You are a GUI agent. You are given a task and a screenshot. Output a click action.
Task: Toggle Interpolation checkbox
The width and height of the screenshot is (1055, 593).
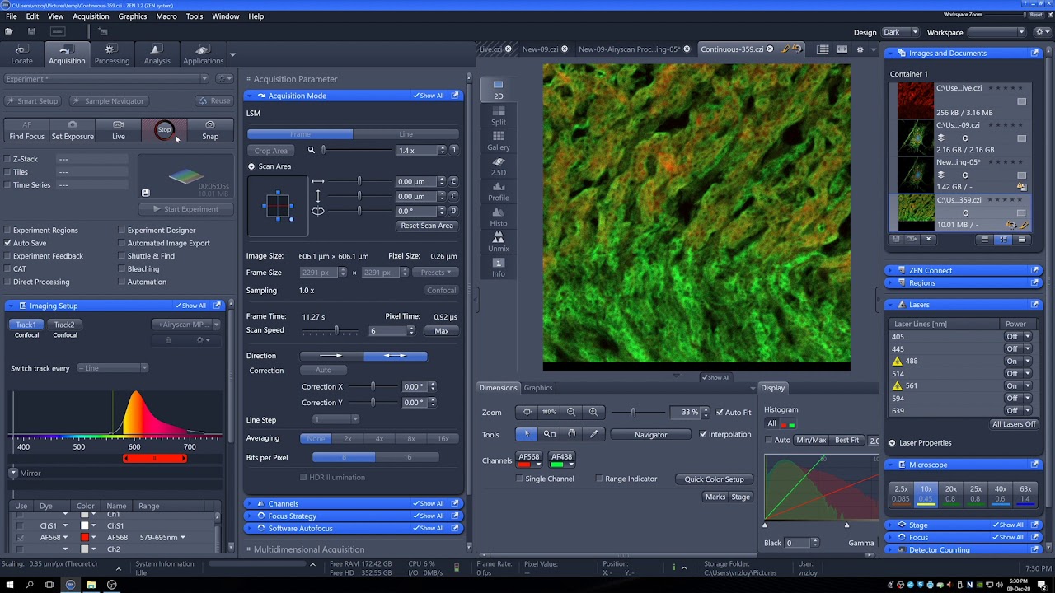(703, 434)
